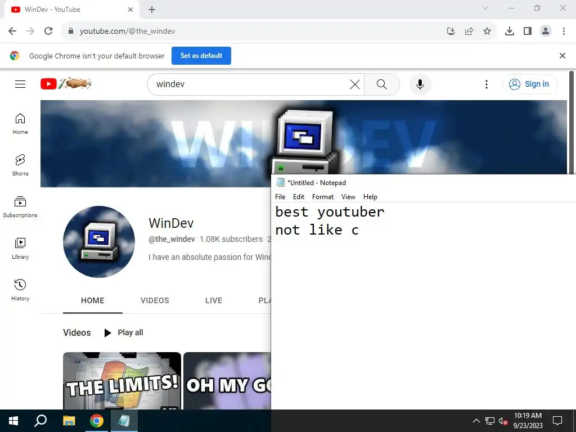This screenshot has width=576, height=432.
Task: Switch to the LIVE channel tab
Action: pos(214,300)
